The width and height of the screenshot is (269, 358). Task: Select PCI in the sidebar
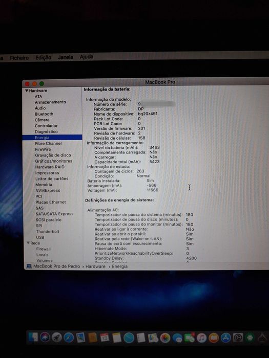click(x=38, y=196)
